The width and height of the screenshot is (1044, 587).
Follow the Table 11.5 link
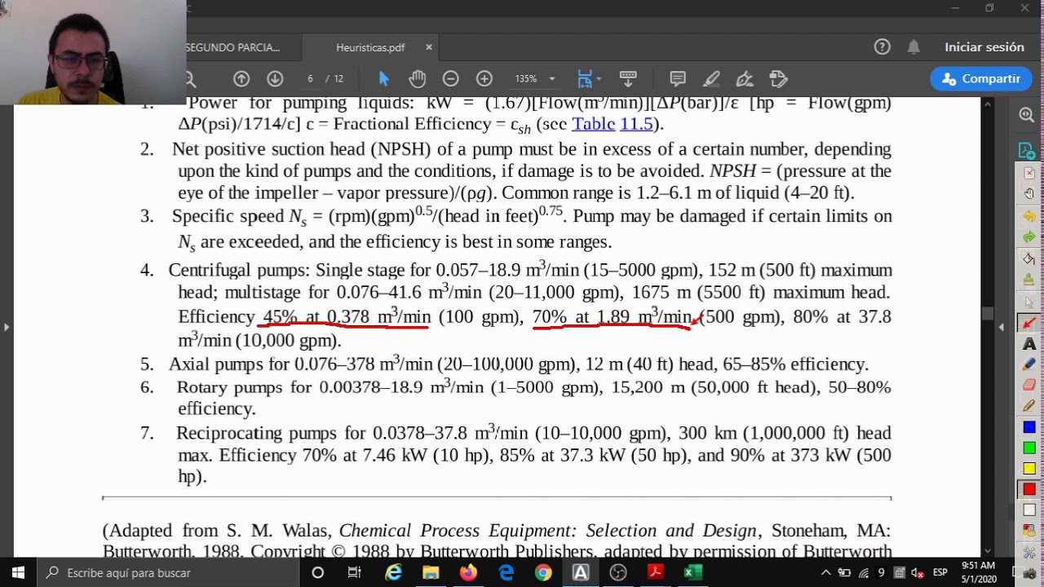(x=613, y=125)
